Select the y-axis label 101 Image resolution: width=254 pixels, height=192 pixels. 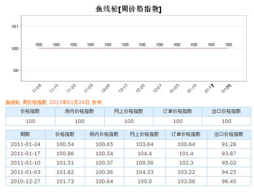(15, 27)
